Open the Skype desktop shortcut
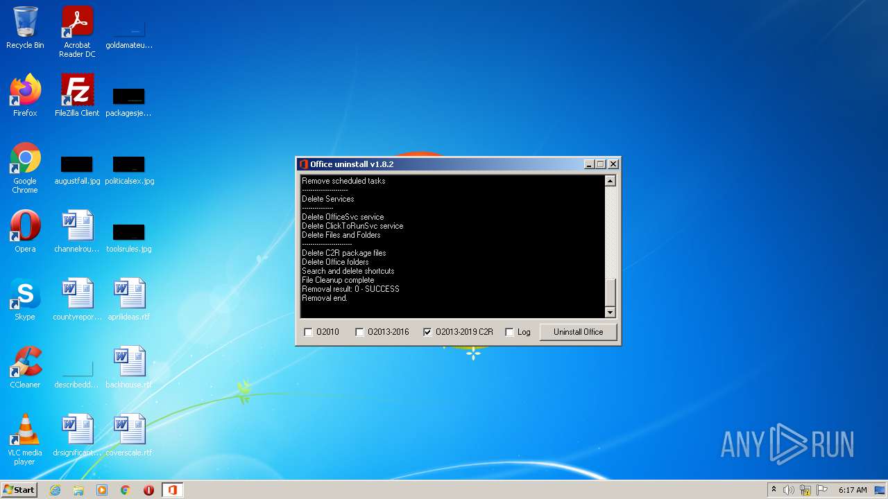The height and width of the screenshot is (499, 888). 25,299
